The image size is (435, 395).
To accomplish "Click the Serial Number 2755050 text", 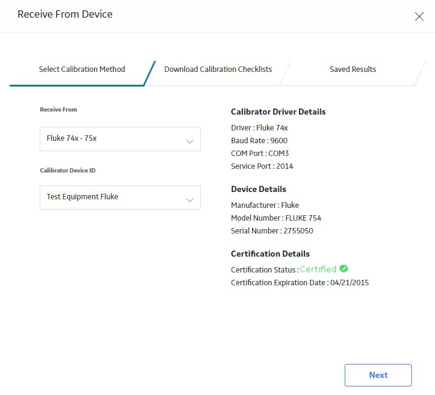I will pyautogui.click(x=272, y=230).
